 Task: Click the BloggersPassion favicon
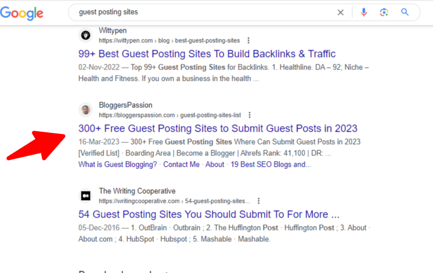coord(85,110)
